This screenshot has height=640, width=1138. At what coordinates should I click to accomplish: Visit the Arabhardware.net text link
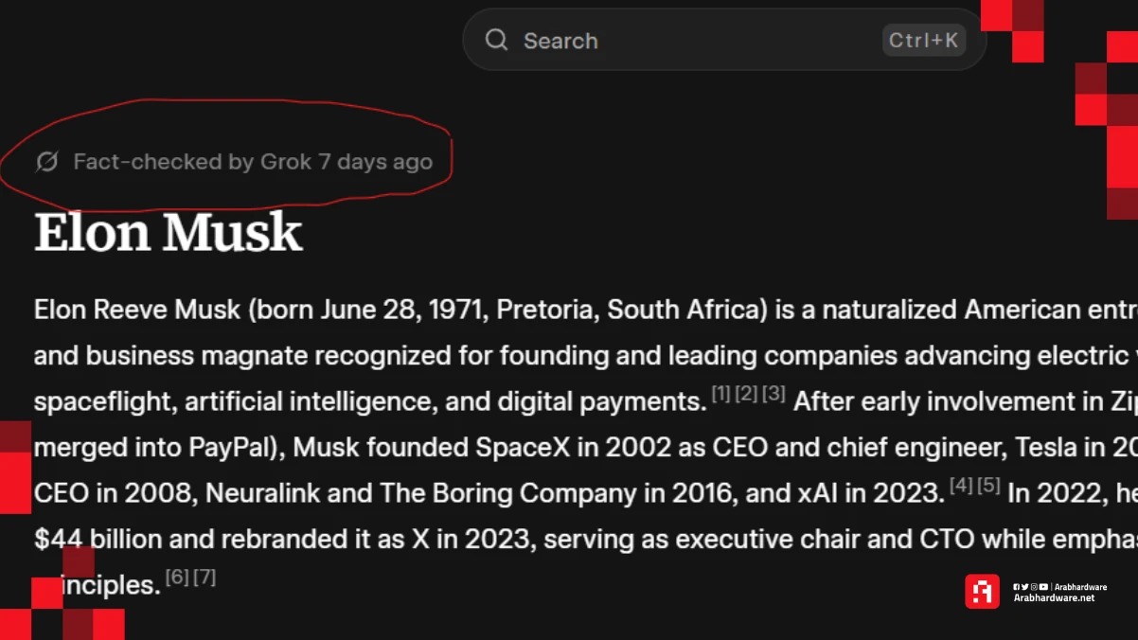(x=1055, y=598)
